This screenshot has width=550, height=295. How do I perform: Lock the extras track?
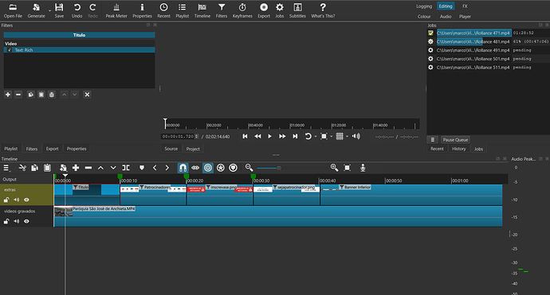pos(6,200)
